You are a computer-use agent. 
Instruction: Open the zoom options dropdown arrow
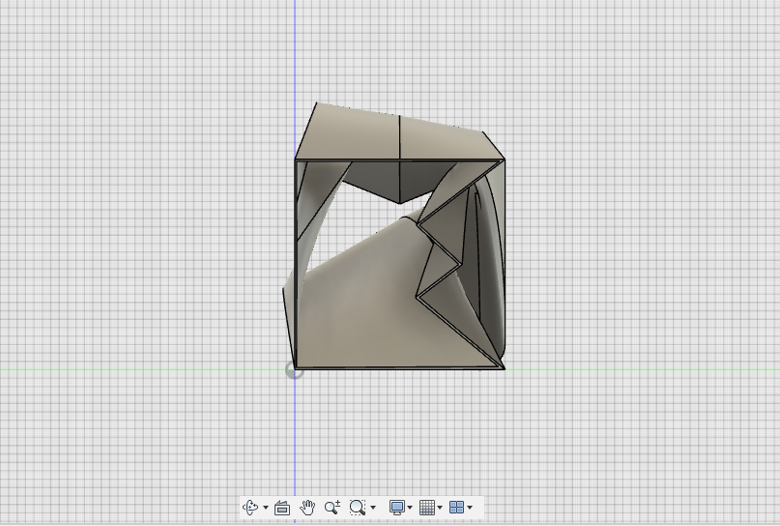(x=373, y=508)
